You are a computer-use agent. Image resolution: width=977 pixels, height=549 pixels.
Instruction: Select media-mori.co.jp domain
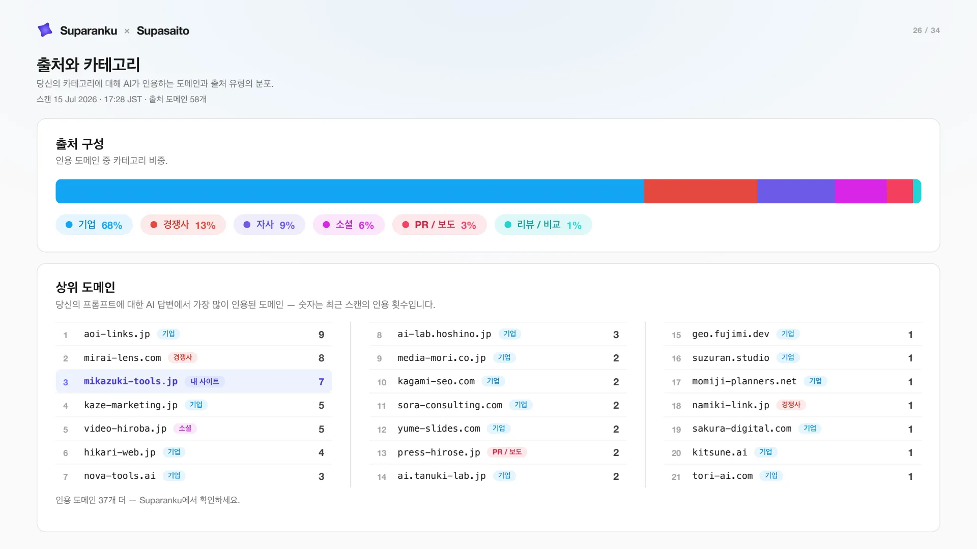tap(442, 358)
